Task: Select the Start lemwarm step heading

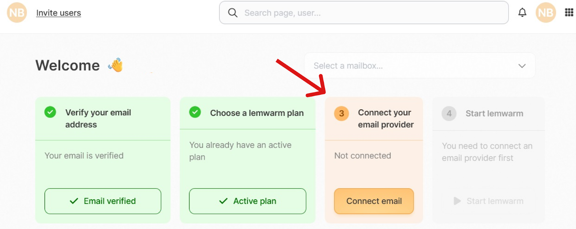Action: [494, 114]
